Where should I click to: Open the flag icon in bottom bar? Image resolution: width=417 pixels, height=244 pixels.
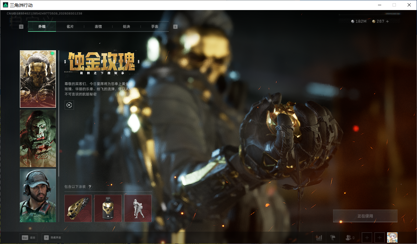[333, 238]
